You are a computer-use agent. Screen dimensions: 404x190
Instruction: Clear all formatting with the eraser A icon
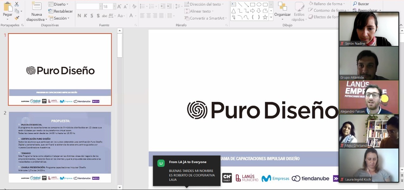(x=134, y=7)
